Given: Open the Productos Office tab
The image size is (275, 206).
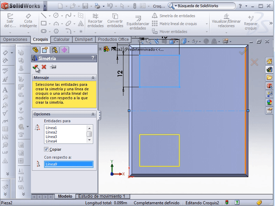Looking at the screenshot, I should click(x=113, y=39).
